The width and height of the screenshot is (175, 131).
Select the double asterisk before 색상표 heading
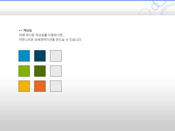tap(20, 31)
